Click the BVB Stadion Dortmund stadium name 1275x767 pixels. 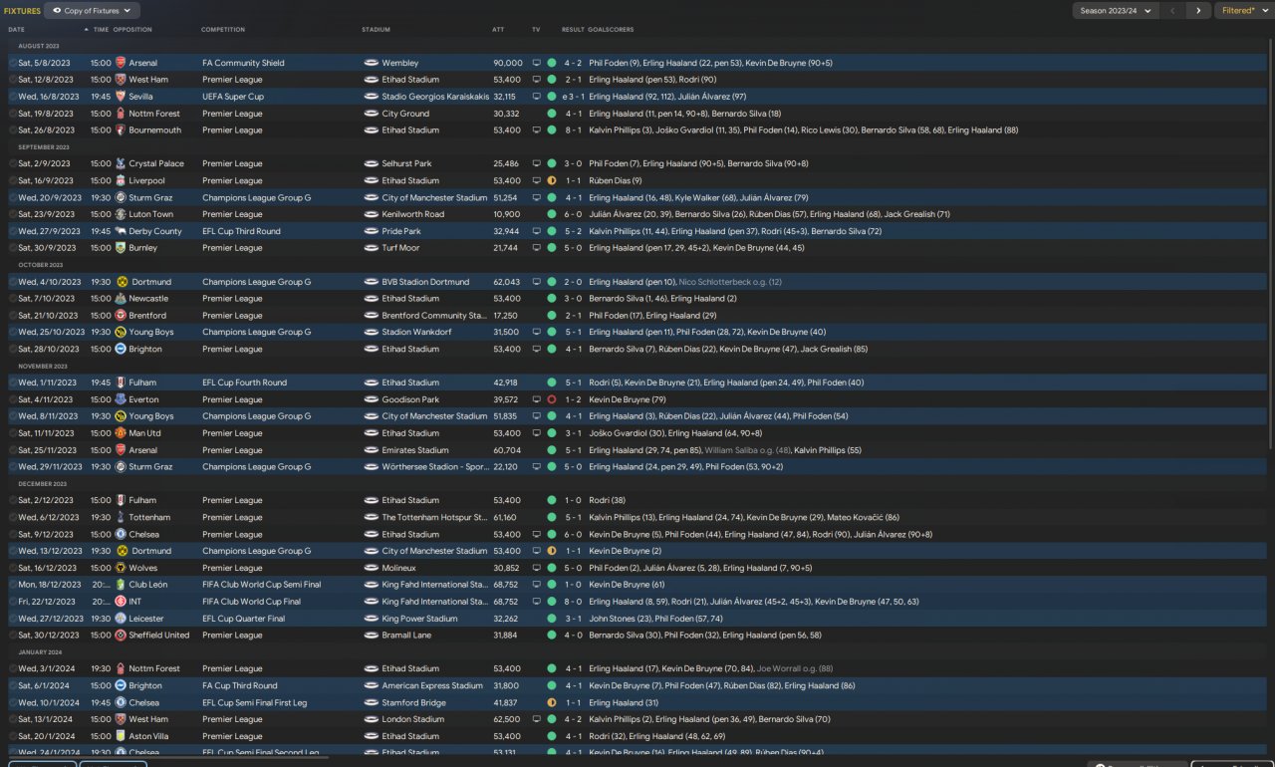click(x=425, y=283)
